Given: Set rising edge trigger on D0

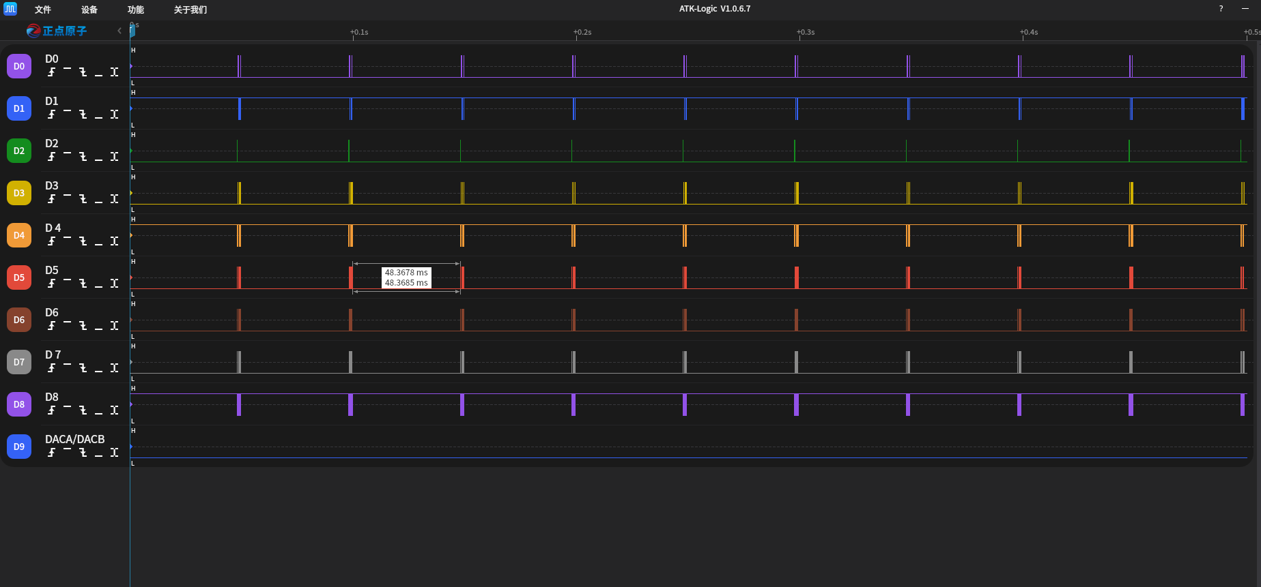Looking at the screenshot, I should [51, 72].
